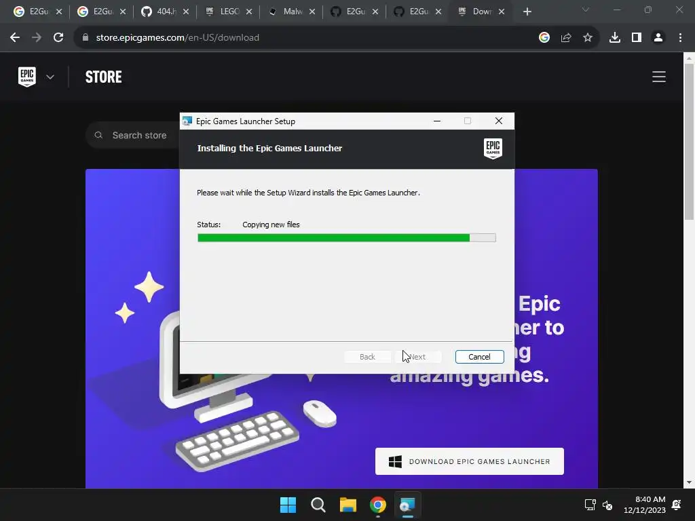Click the installer icon in the setup title bar

(x=187, y=121)
